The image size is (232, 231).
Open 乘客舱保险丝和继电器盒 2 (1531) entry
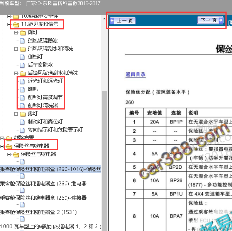(38, 212)
